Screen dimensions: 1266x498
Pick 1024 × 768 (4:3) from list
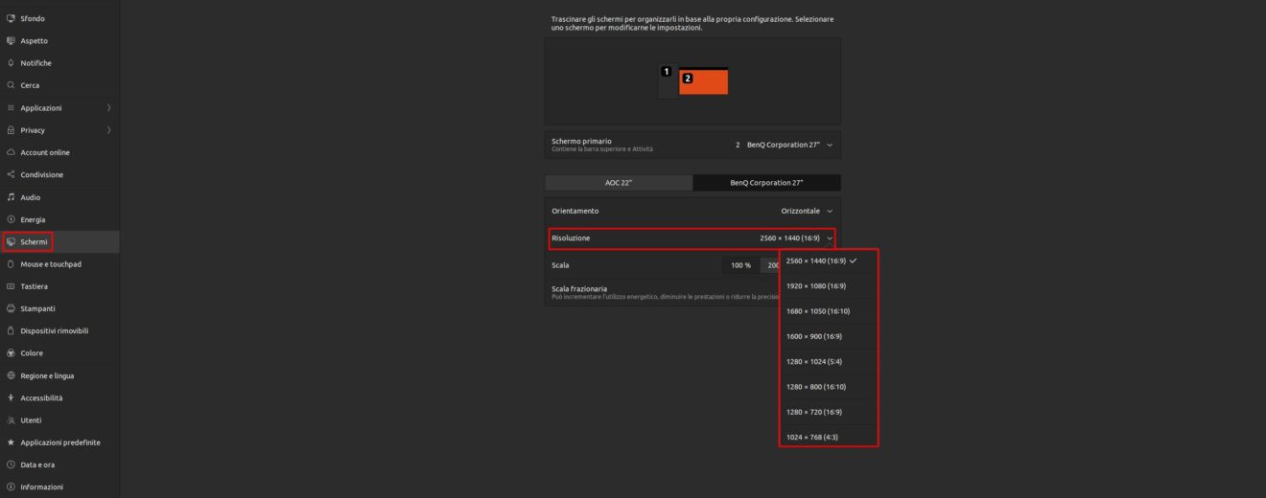coord(812,437)
